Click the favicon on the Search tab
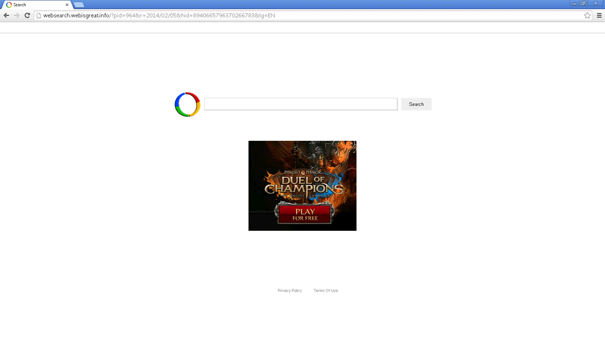Screen dimensions: 605x362 (x=9, y=5)
